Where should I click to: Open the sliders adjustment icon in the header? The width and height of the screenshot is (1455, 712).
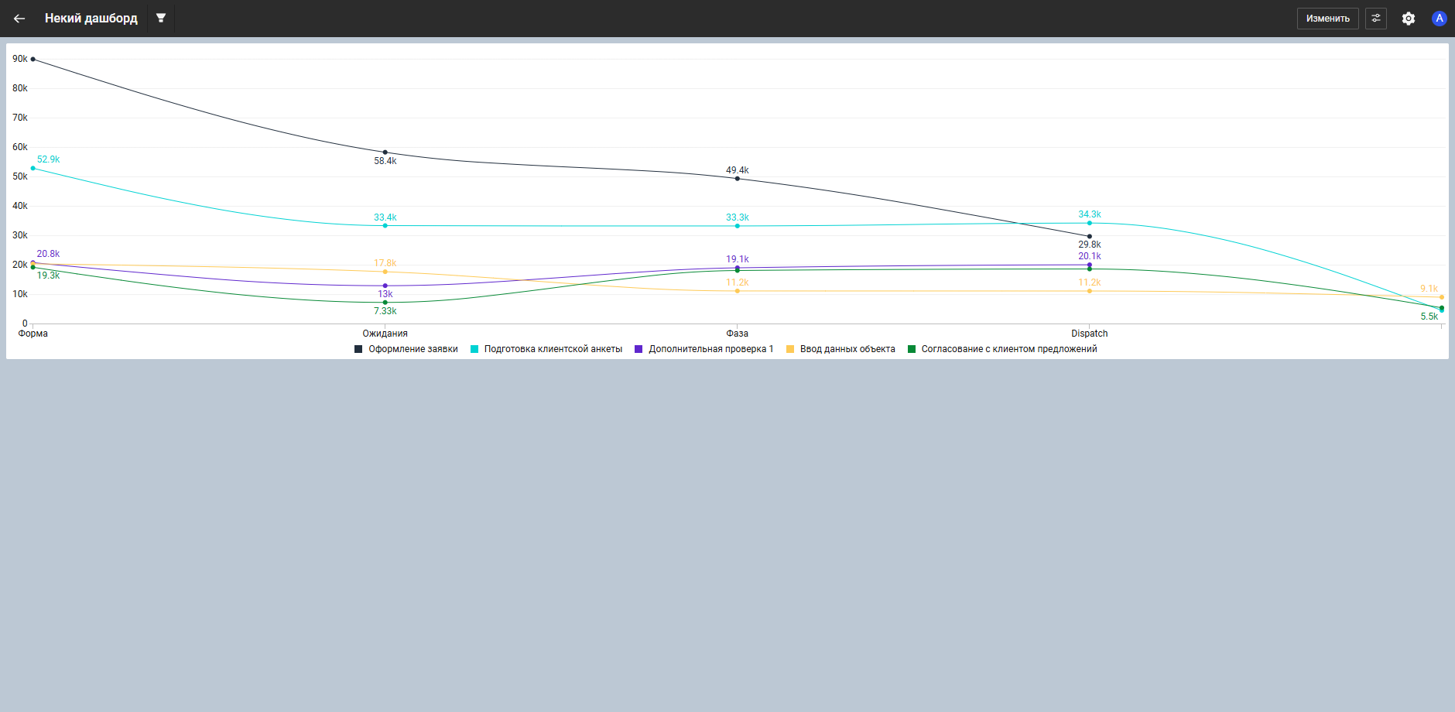click(x=1376, y=19)
